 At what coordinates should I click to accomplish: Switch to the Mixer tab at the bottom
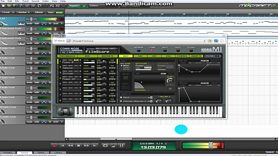(41, 153)
